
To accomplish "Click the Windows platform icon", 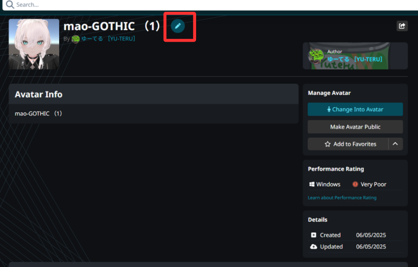I will coord(311,184).
